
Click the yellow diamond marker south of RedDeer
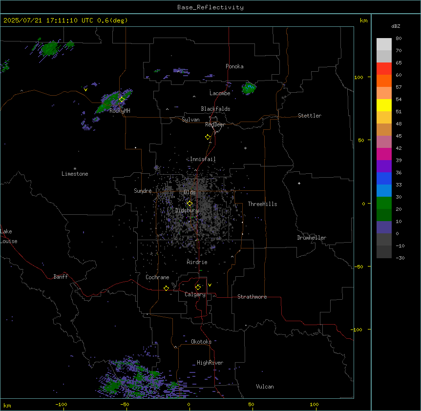pos(208,137)
